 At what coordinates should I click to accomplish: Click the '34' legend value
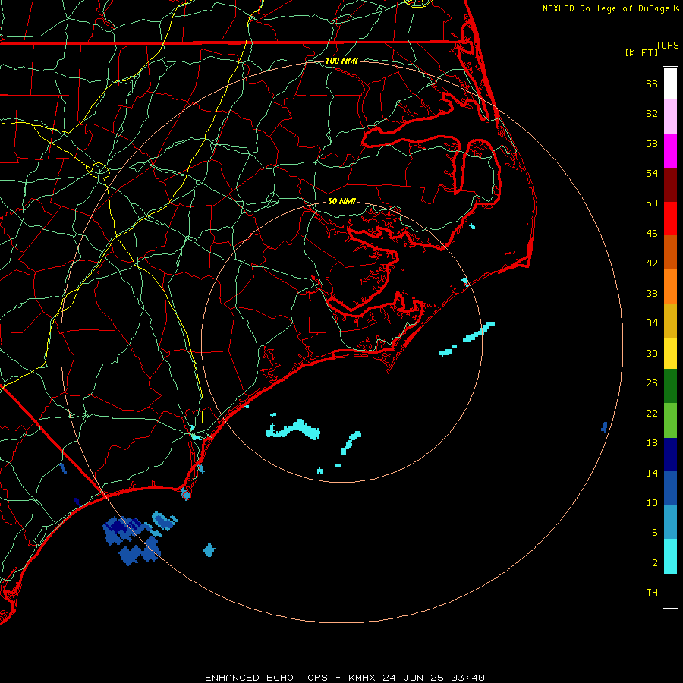pyautogui.click(x=652, y=323)
